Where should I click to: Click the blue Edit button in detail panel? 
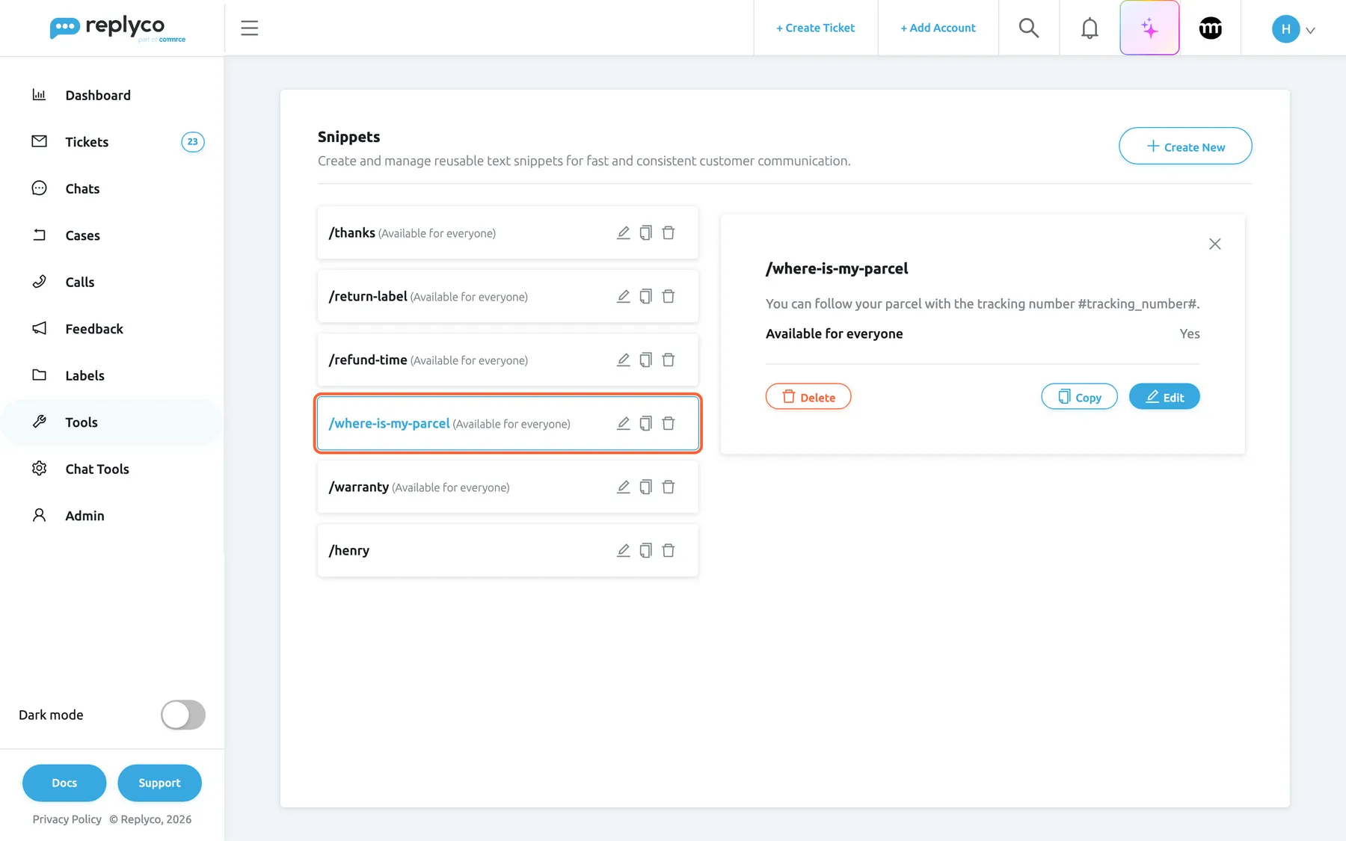pos(1164,396)
